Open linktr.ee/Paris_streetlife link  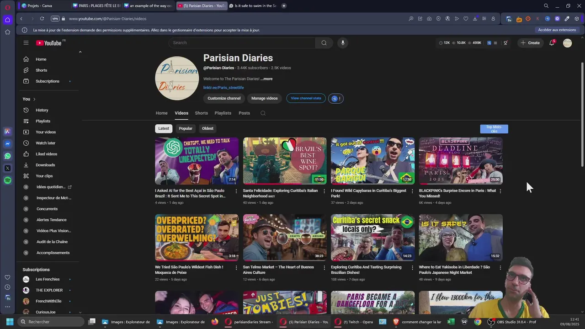223,88
